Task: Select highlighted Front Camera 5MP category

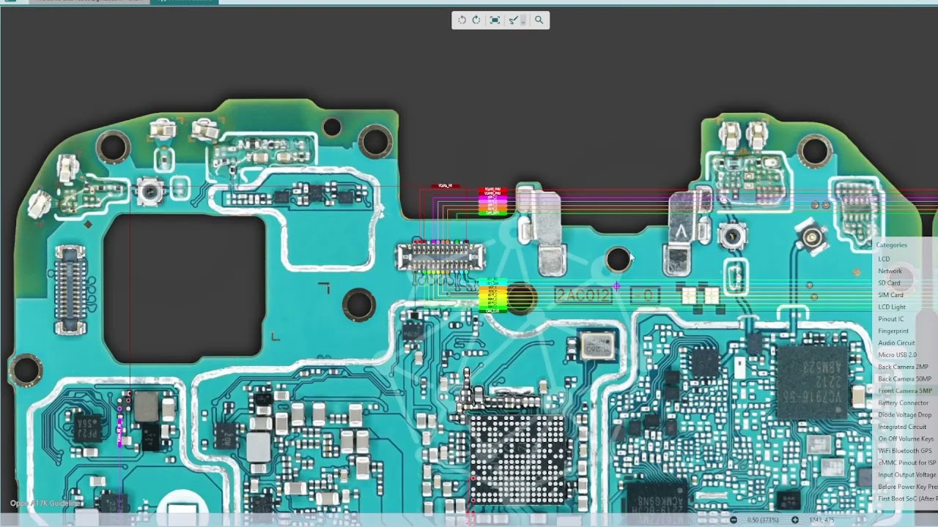Action: pyautogui.click(x=905, y=391)
